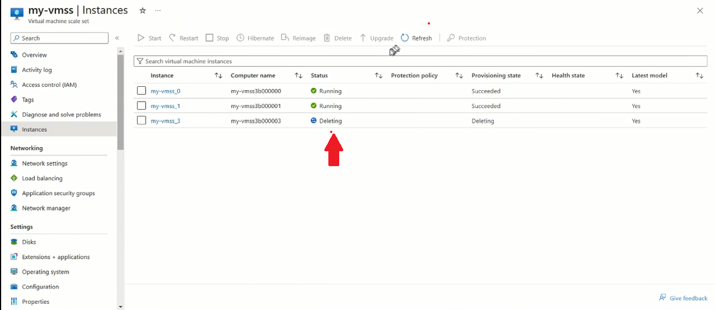Select the checkbox for my-vmss_1
The width and height of the screenshot is (715, 310).
pyautogui.click(x=142, y=106)
